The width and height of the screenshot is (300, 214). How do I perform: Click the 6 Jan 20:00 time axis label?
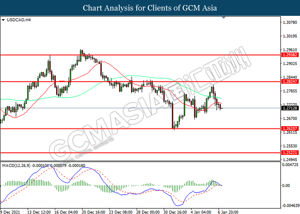[x=228, y=212]
